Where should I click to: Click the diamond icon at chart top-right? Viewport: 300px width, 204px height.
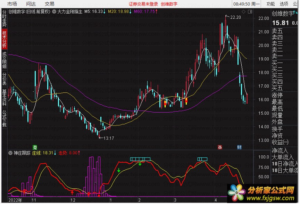click(243, 12)
